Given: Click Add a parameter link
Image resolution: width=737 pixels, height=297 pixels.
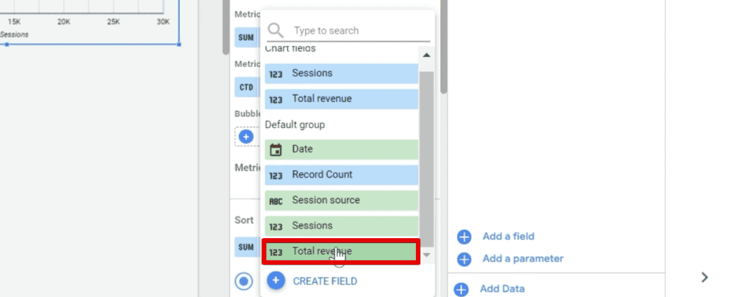Looking at the screenshot, I should pyautogui.click(x=523, y=258).
